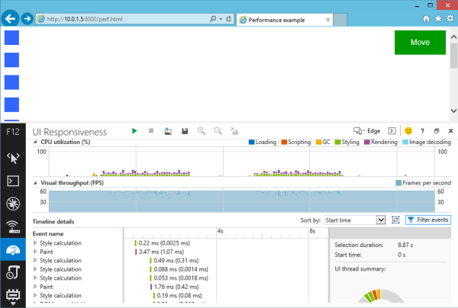Click the page scrollbar down arrow

[x=453, y=111]
